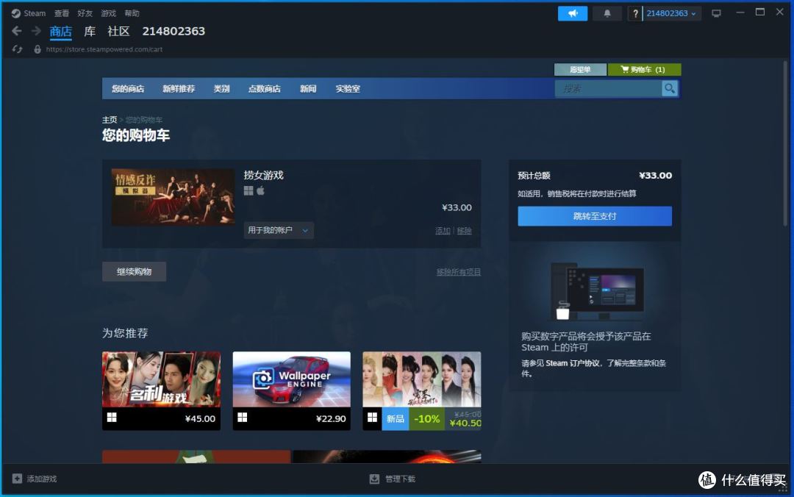Switch to Big Picture mode icon

point(716,13)
